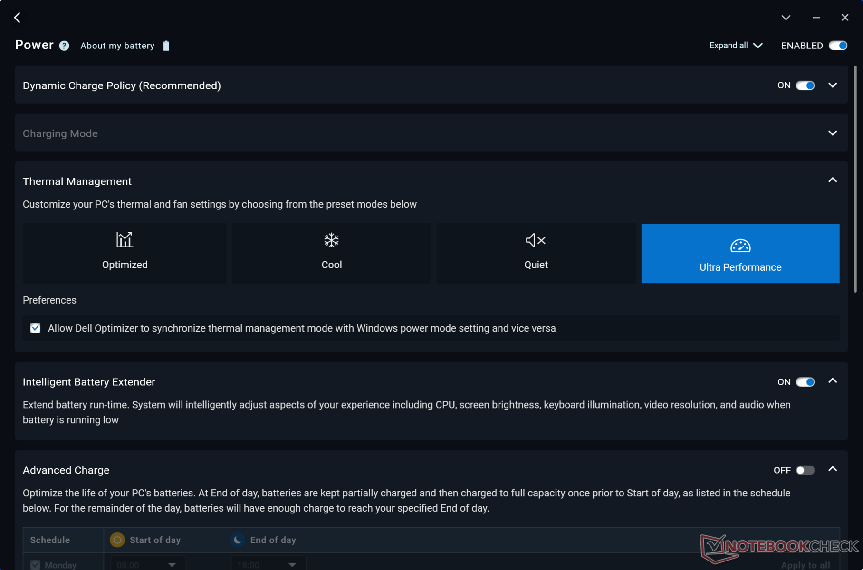Viewport: 863px width, 570px height.
Task: Toggle the ENABLED power switch
Action: [838, 46]
